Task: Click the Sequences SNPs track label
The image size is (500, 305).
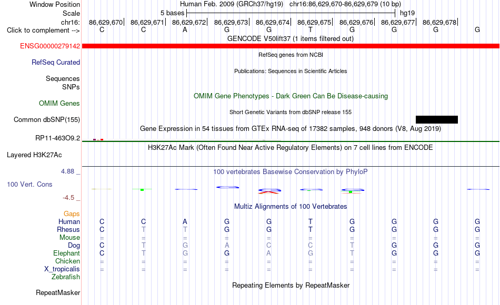Action: [63, 83]
